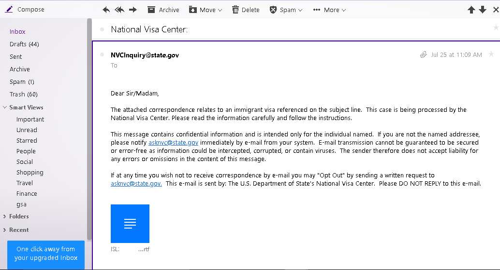Toggle read dot beside NVCInquiry sender
Image resolution: width=500 pixels, height=270 pixels.
coord(102,54)
